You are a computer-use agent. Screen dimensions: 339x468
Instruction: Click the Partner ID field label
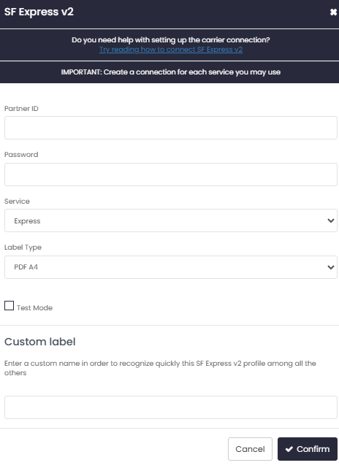(21, 109)
